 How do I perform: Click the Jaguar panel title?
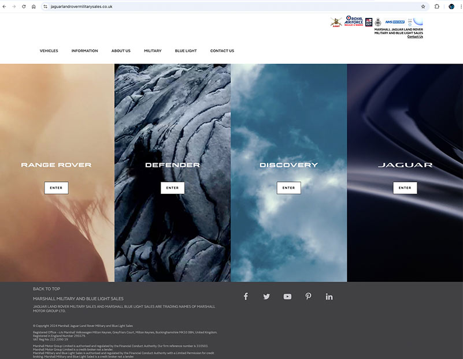(405, 164)
